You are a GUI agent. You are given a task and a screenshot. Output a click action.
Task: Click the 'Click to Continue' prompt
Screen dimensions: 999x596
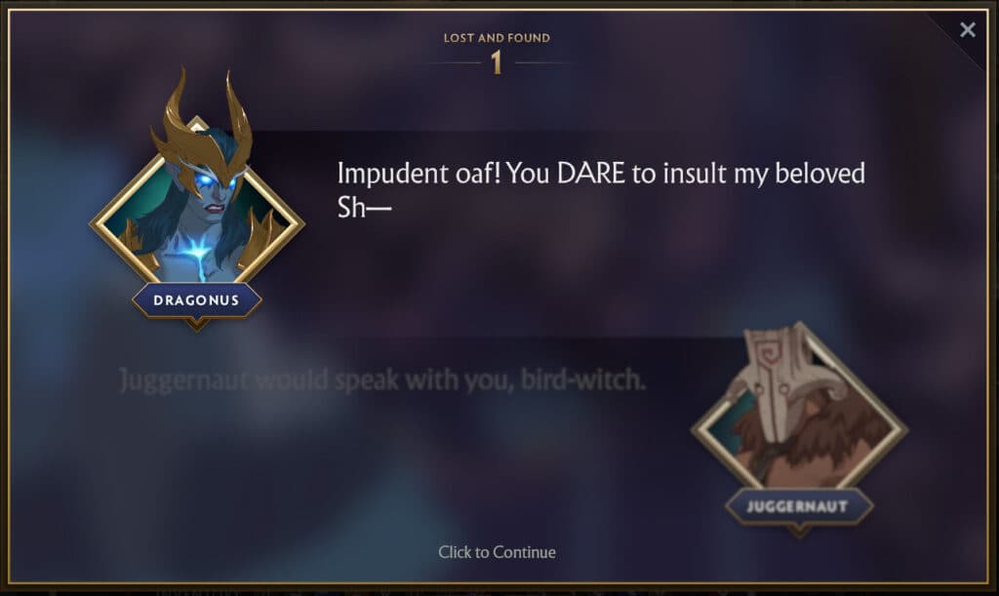coord(497,552)
